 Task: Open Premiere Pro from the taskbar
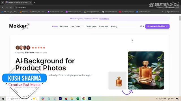(x=60, y=98)
